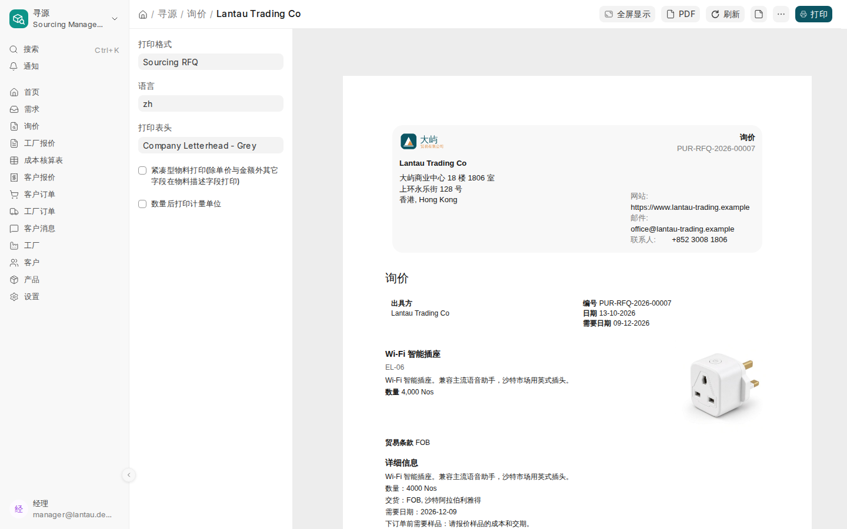Open the 需求 sidebar icon
This screenshot has width=847, height=529.
14,109
